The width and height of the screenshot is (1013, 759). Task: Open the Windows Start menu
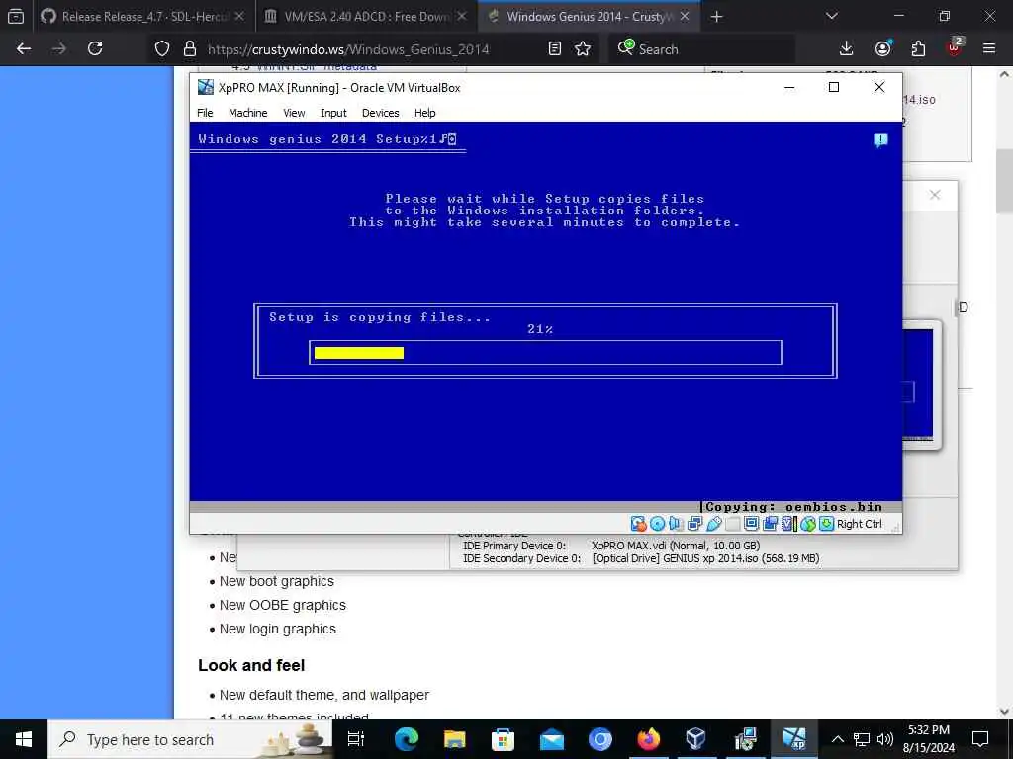pyautogui.click(x=24, y=739)
